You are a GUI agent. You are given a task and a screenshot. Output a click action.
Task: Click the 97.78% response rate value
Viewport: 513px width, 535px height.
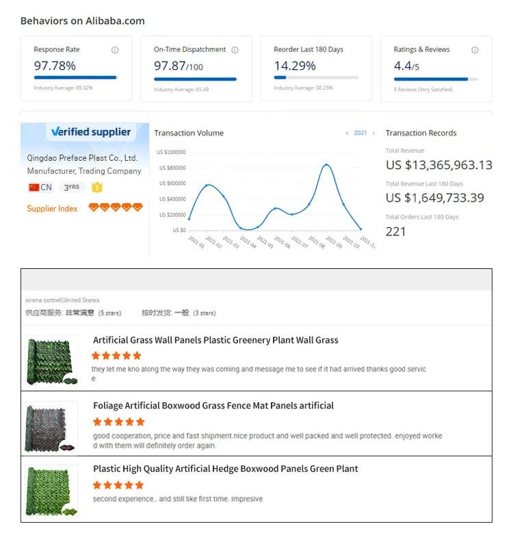(x=55, y=66)
